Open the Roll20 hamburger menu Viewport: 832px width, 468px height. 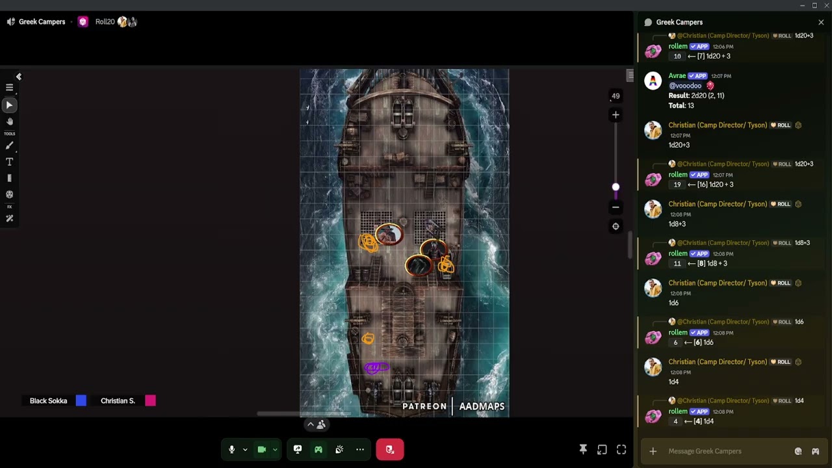9,87
